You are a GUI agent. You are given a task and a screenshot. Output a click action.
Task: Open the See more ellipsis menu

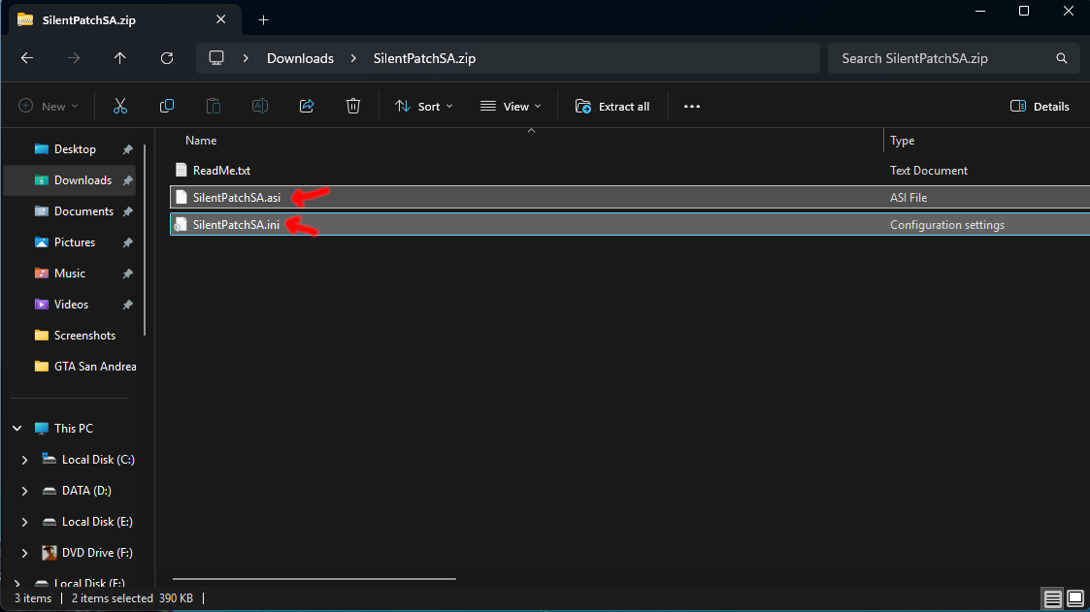(x=692, y=107)
